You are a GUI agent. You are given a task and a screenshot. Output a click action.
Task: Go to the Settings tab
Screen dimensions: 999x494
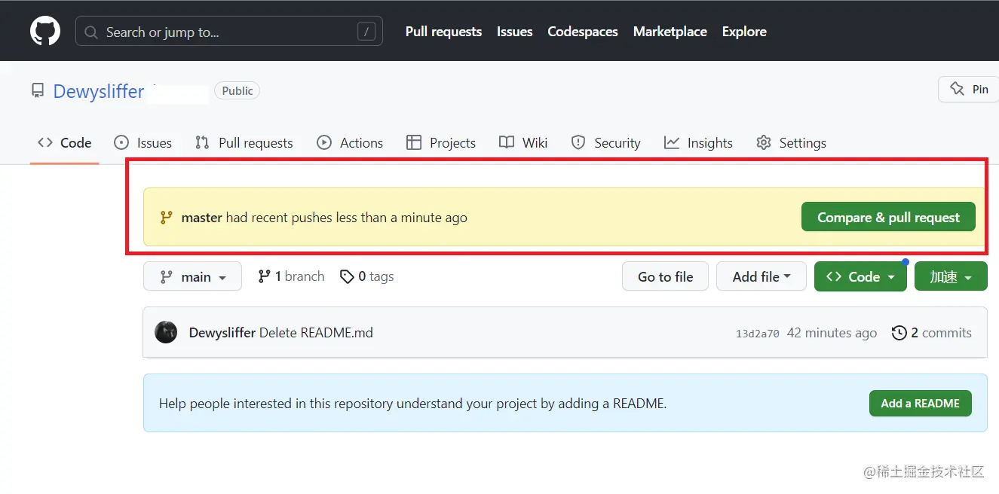tap(792, 143)
